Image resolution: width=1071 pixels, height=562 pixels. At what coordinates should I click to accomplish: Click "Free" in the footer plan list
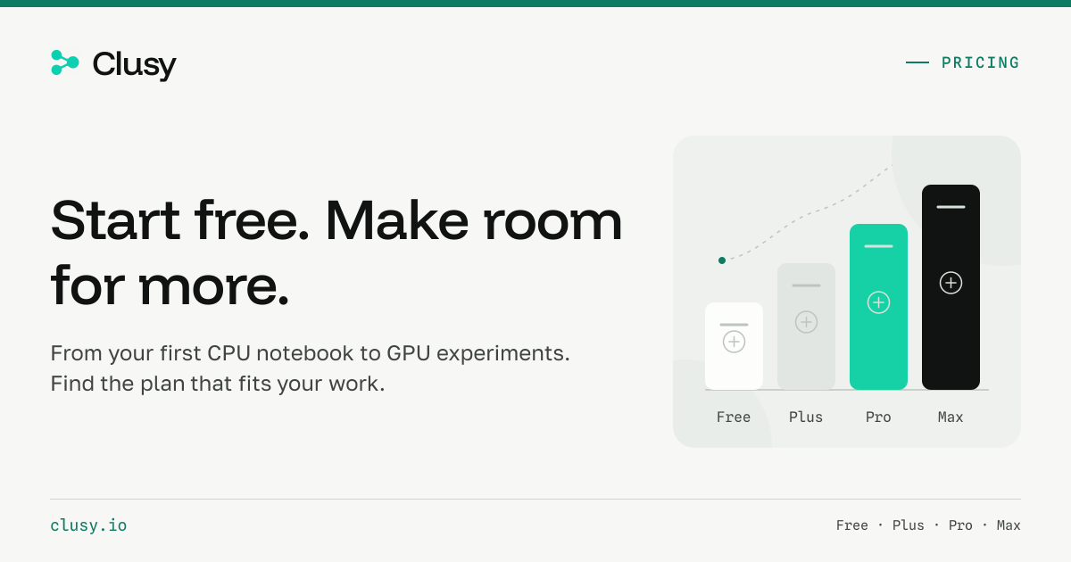(x=852, y=525)
